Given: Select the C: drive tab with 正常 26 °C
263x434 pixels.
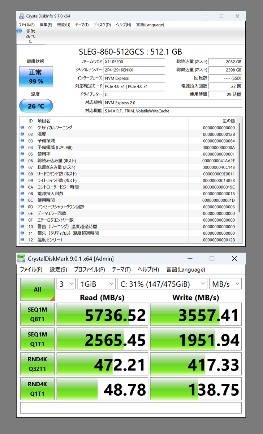Looking at the screenshot, I should 30,36.
